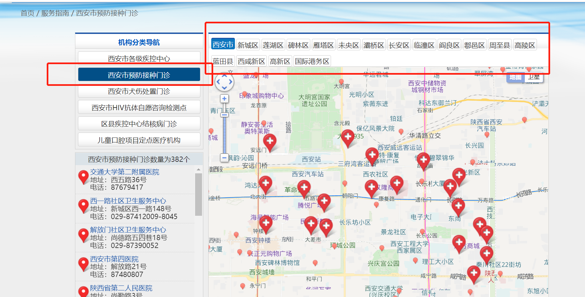Click the clinic list scrollbar thumb
585x297 pixels.
click(x=198, y=194)
